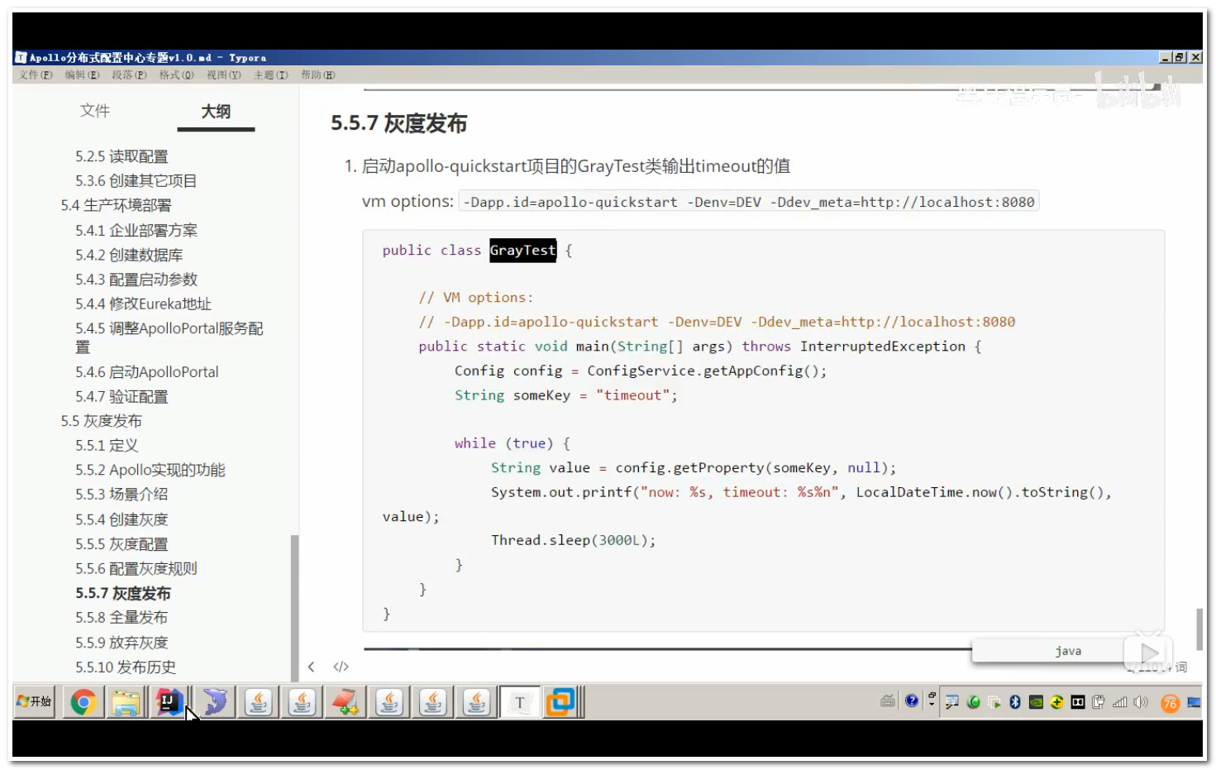Click the orange 76 badge tray icon
This screenshot has width=1216, height=770.
coord(1170,703)
